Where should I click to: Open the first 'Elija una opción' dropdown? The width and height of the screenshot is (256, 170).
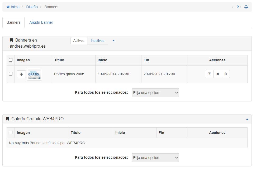point(155,93)
